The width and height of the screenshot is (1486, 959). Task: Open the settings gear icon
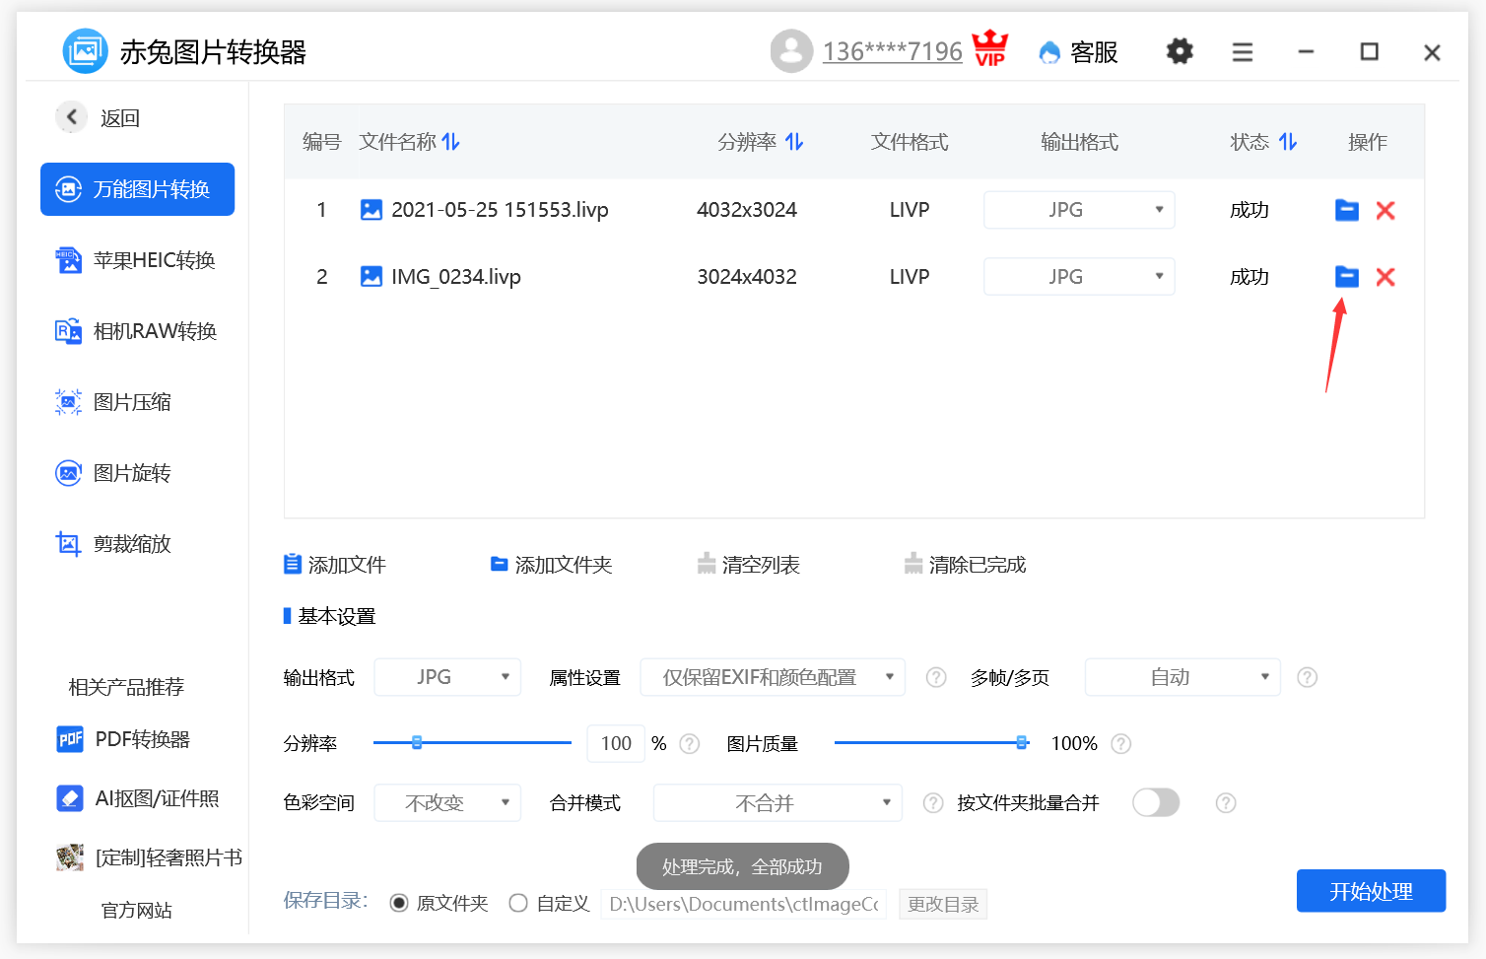pyautogui.click(x=1180, y=51)
